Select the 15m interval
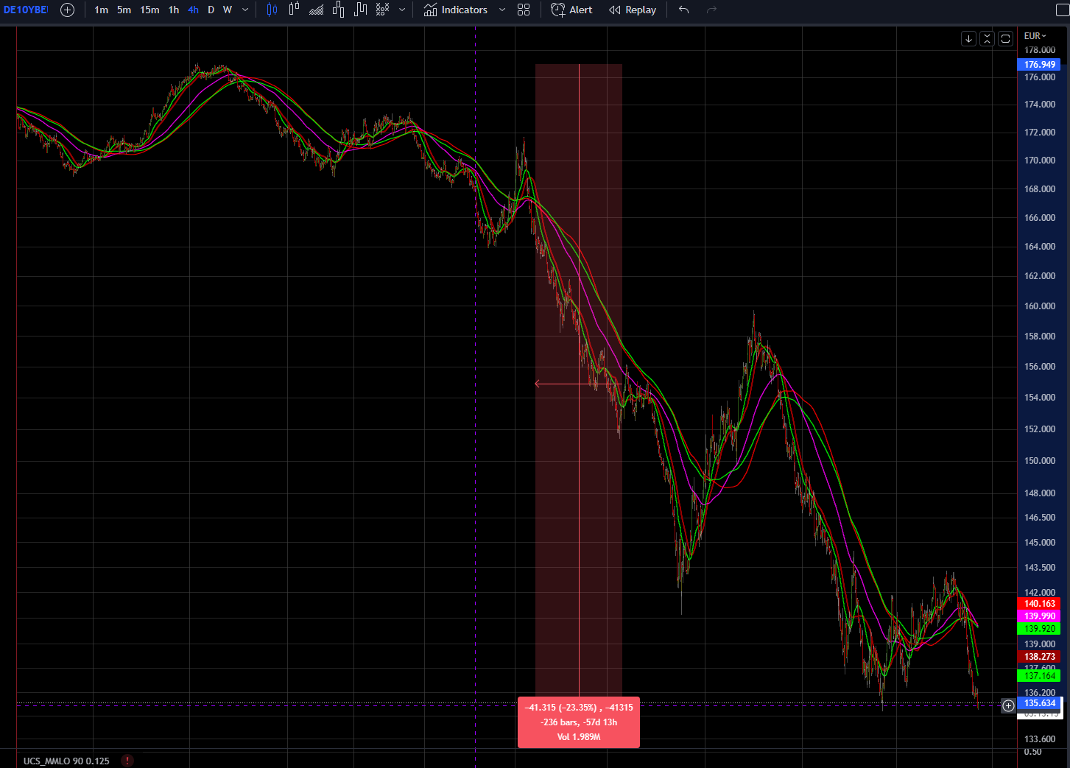This screenshot has height=768, width=1070. click(x=149, y=10)
